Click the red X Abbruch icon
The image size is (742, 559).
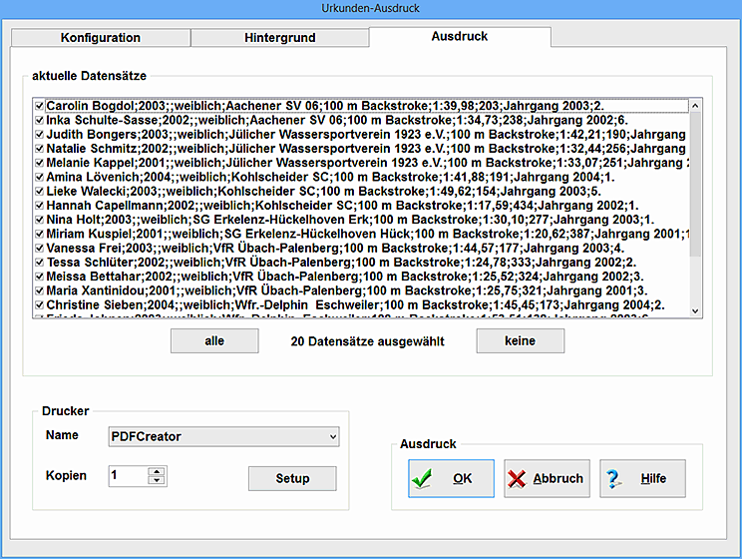pos(517,479)
